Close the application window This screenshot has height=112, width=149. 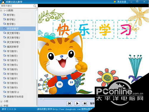[144, 2]
